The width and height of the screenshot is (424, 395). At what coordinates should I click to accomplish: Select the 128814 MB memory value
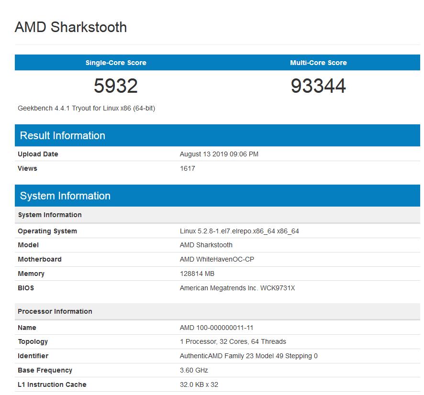197,274
